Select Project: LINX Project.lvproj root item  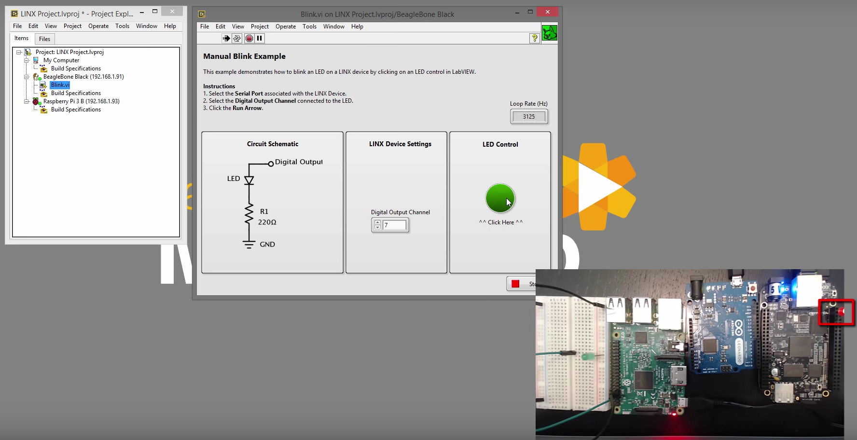(69, 52)
